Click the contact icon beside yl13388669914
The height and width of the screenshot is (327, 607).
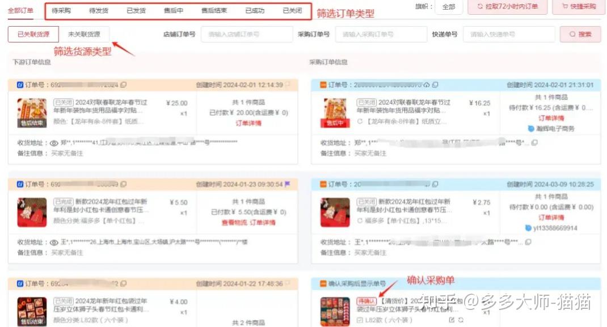tap(529, 228)
